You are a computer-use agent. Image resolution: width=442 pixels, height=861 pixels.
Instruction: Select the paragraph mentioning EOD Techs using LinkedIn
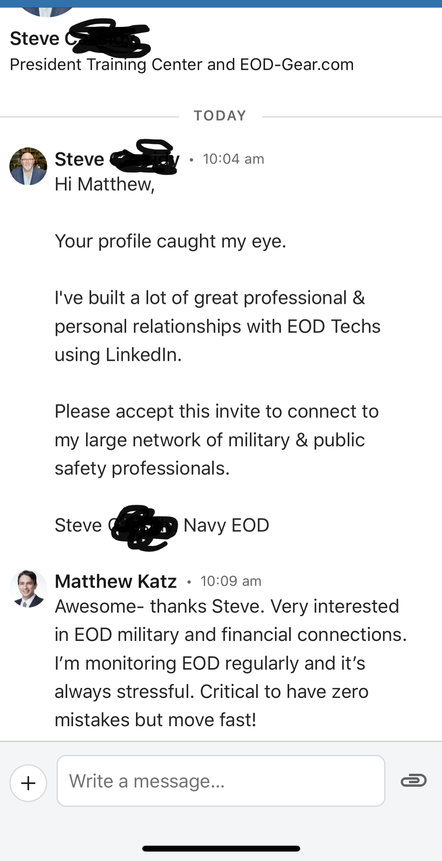[217, 326]
